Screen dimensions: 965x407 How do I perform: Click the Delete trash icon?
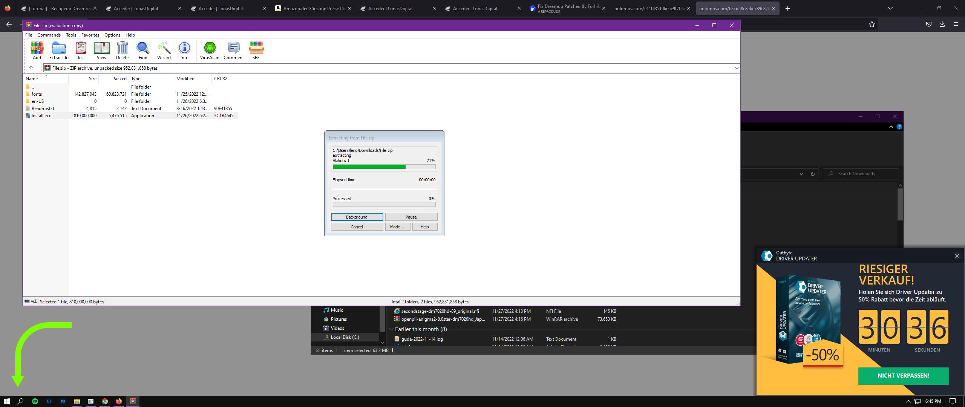[x=122, y=50]
